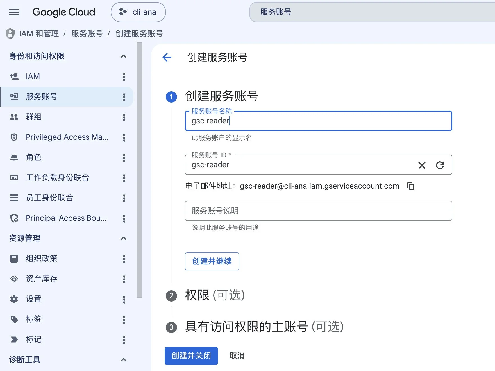Click the 工作负载身份联合 card icon

(x=14, y=178)
